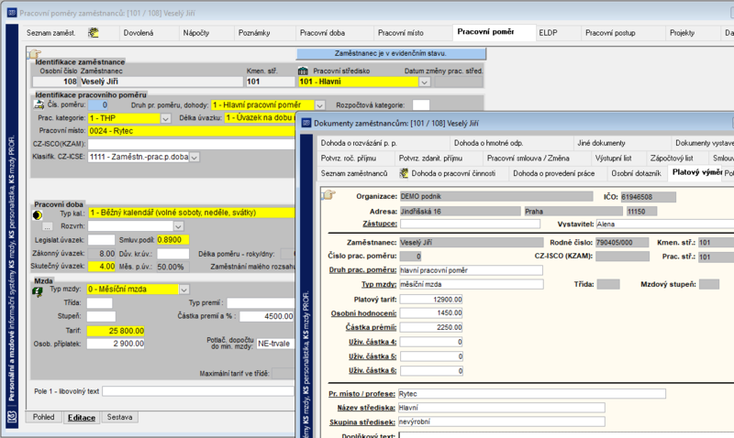Screen dimensions: 734x438
Task: Click the Zástupce link label
Action: click(x=380, y=224)
